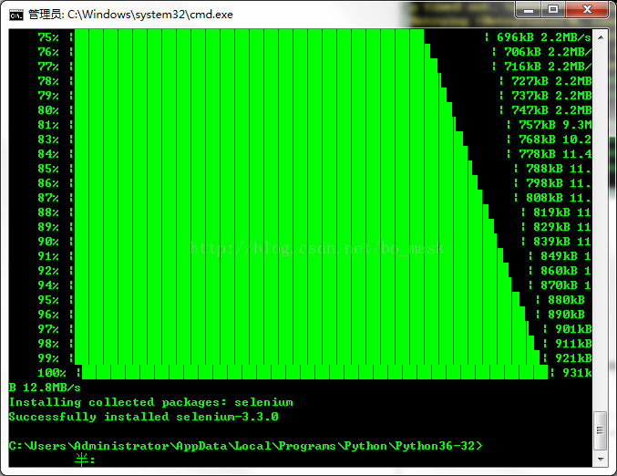Click the 901kB download size text

(573, 328)
